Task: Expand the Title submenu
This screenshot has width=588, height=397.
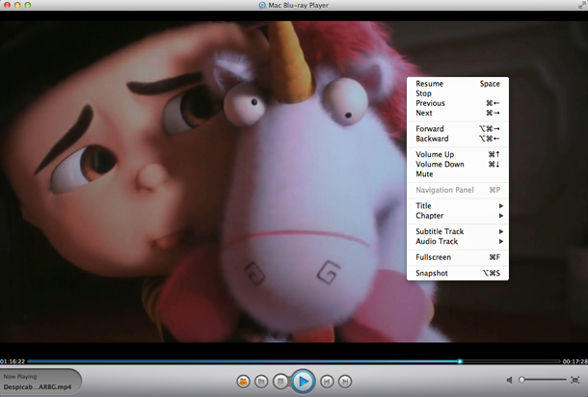Action: coord(458,206)
